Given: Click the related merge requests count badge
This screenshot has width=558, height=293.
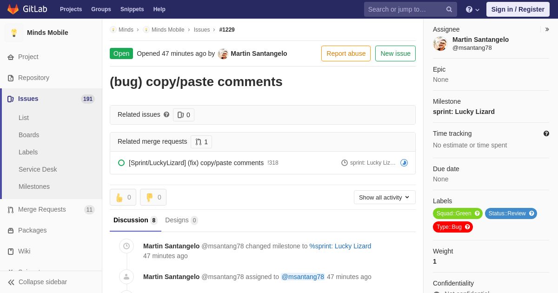Looking at the screenshot, I should (x=201, y=142).
